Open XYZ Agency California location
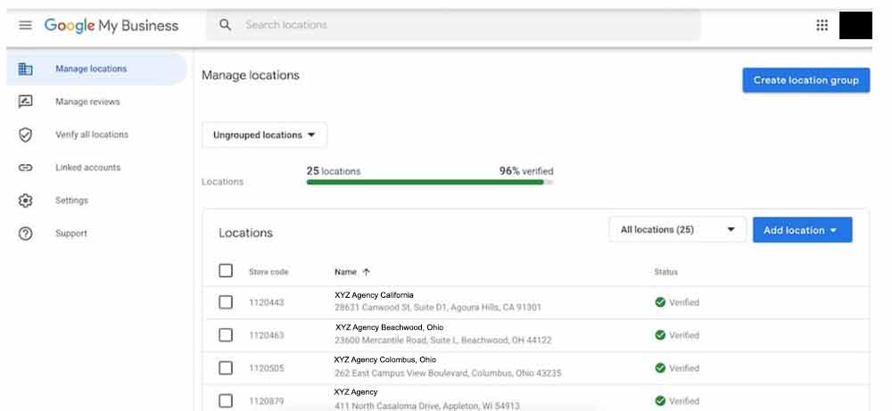The width and height of the screenshot is (892, 411). point(374,295)
